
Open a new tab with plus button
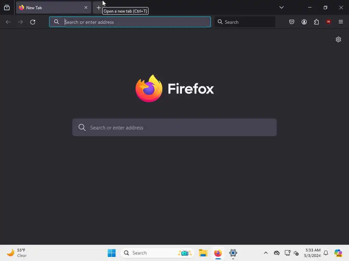pyautogui.click(x=98, y=8)
